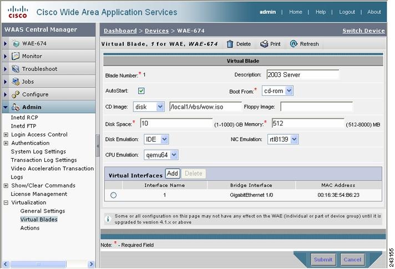Collapse the Virtualization tree node

point(6,202)
